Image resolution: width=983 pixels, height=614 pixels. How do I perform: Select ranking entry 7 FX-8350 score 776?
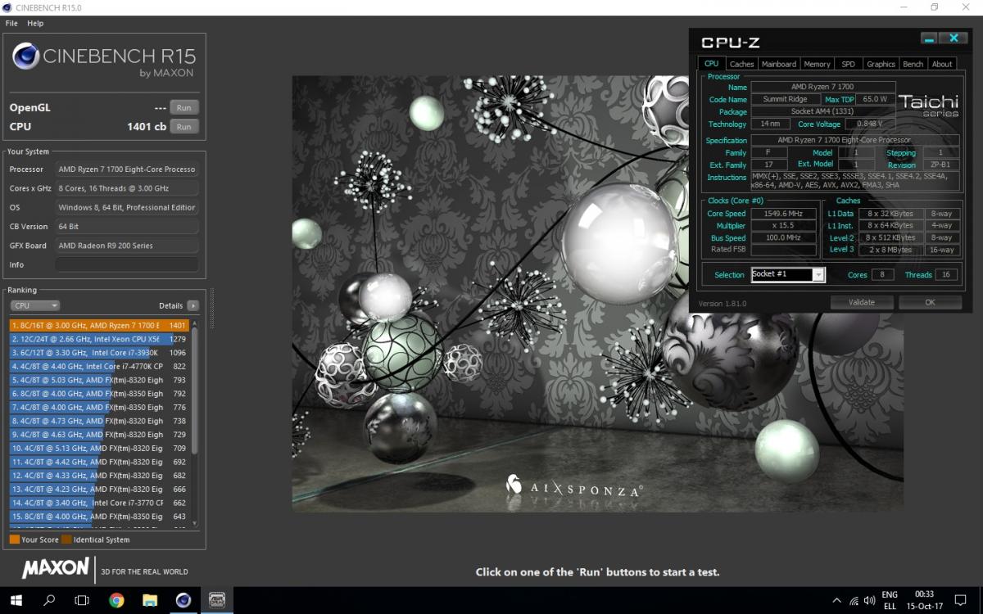[x=99, y=407]
